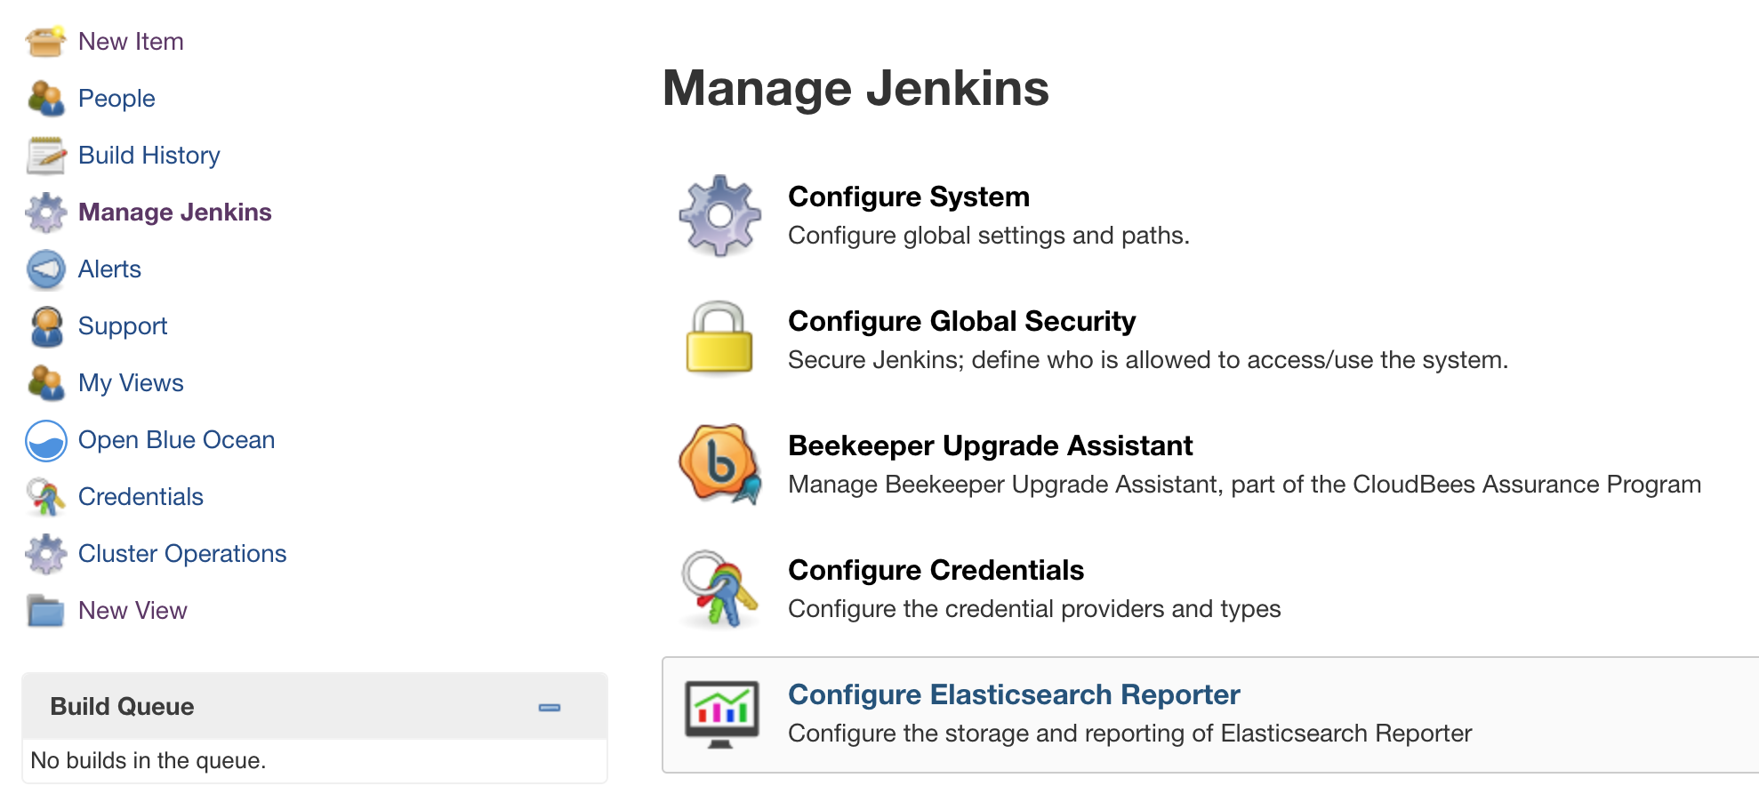Open Configure Global Security

(961, 321)
